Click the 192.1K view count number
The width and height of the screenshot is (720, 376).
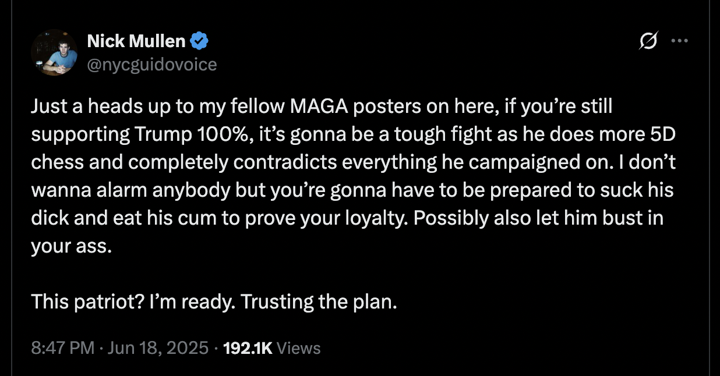[248, 348]
